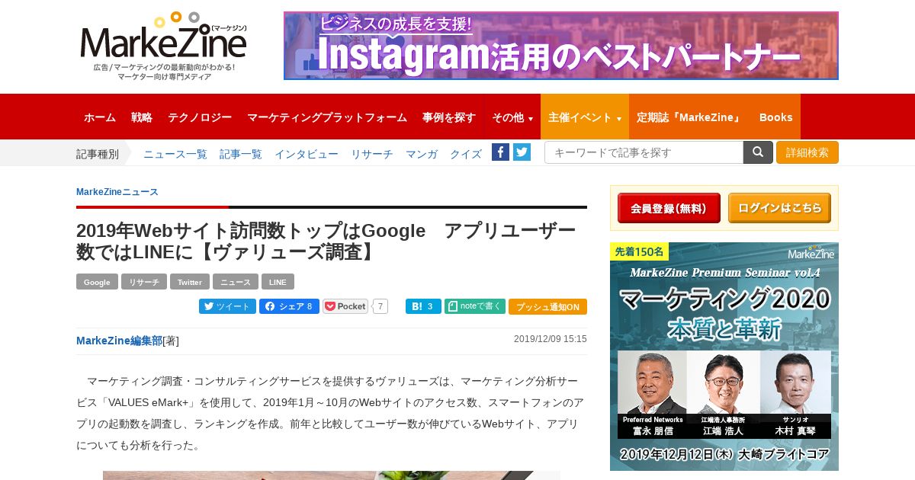Share article via ツイート button
Viewport: 915px width, 480px height.
[x=227, y=306]
